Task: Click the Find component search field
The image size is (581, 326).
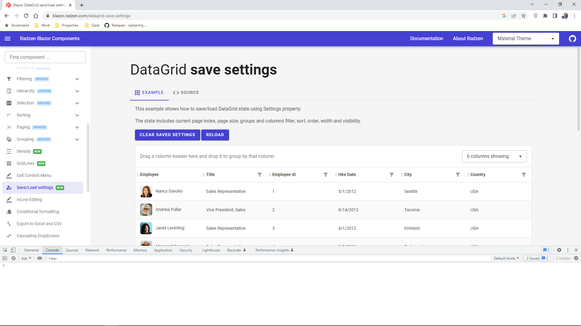Action: (x=45, y=57)
